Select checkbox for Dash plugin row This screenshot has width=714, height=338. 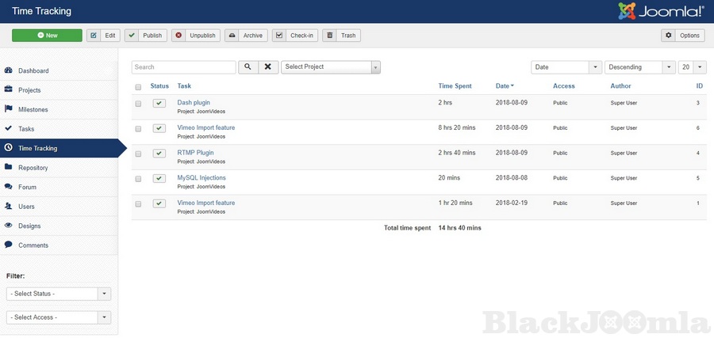[138, 104]
